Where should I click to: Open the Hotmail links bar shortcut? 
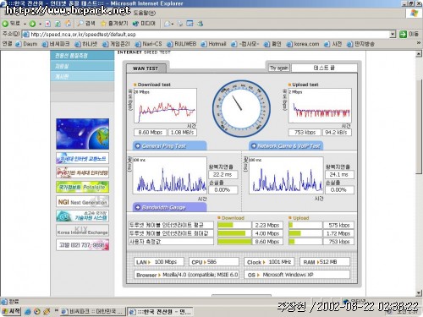pyautogui.click(x=214, y=44)
